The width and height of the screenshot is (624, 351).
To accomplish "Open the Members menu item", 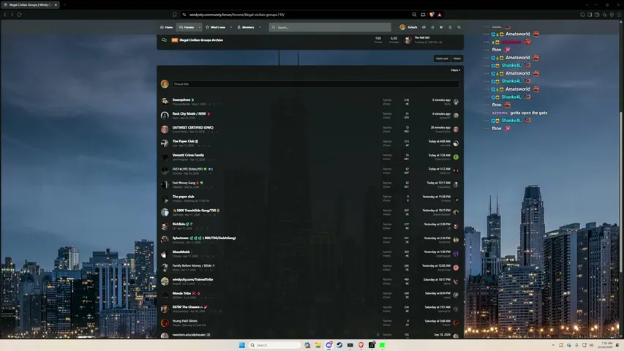I will coord(246,27).
